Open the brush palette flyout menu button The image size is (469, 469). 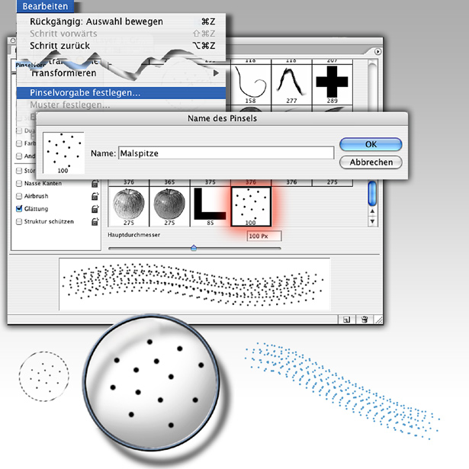coord(377,52)
